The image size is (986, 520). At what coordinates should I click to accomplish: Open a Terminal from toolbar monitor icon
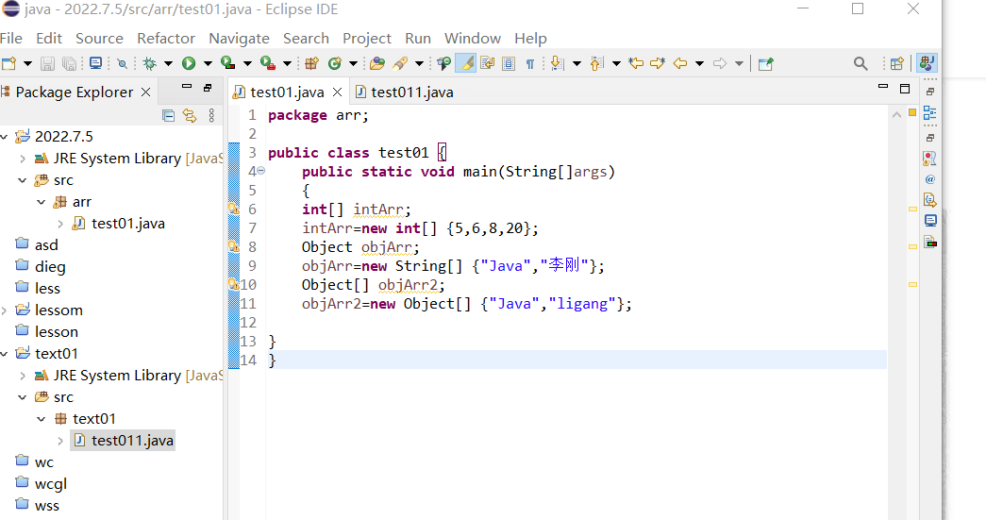95,63
